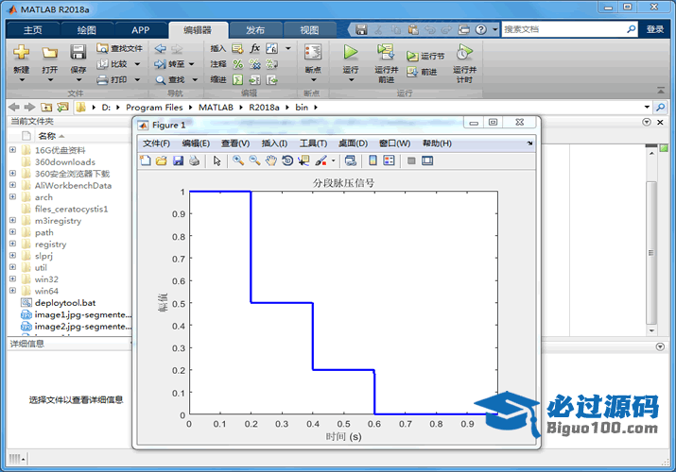Click Print figure icon in figure toolbar
This screenshot has height=472, width=676.
(x=194, y=160)
